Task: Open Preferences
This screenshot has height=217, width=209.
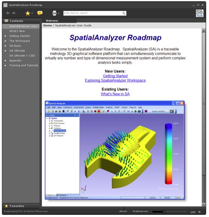Action: [x=140, y=211]
